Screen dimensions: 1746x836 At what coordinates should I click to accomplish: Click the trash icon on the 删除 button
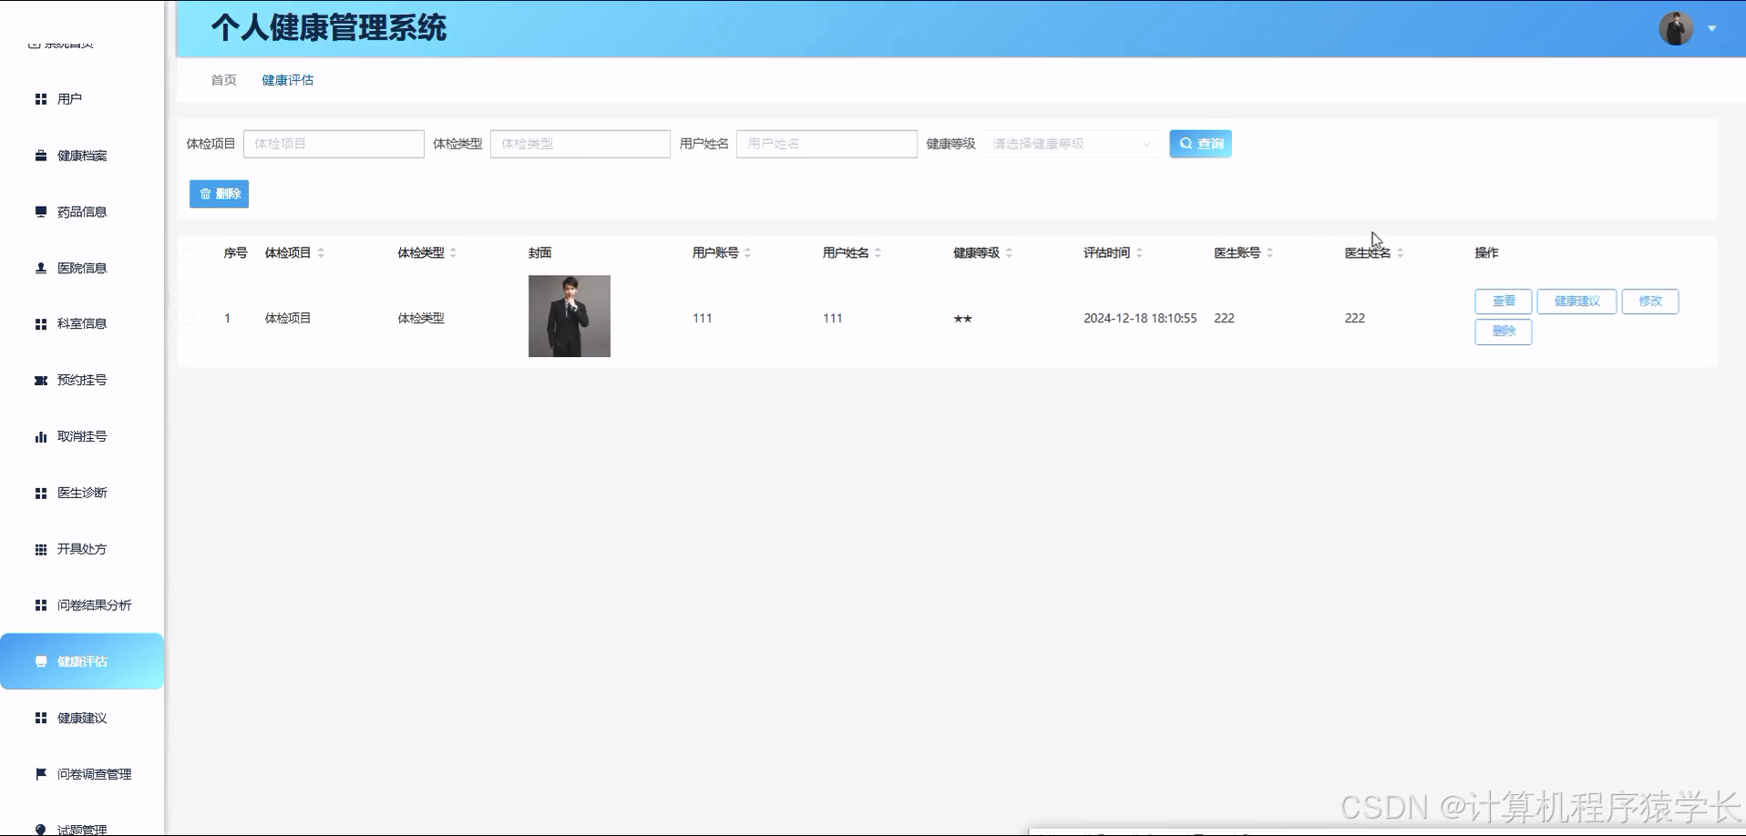pos(206,193)
